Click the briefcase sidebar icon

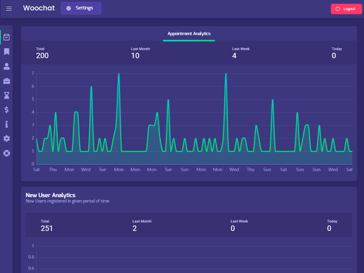point(6,81)
